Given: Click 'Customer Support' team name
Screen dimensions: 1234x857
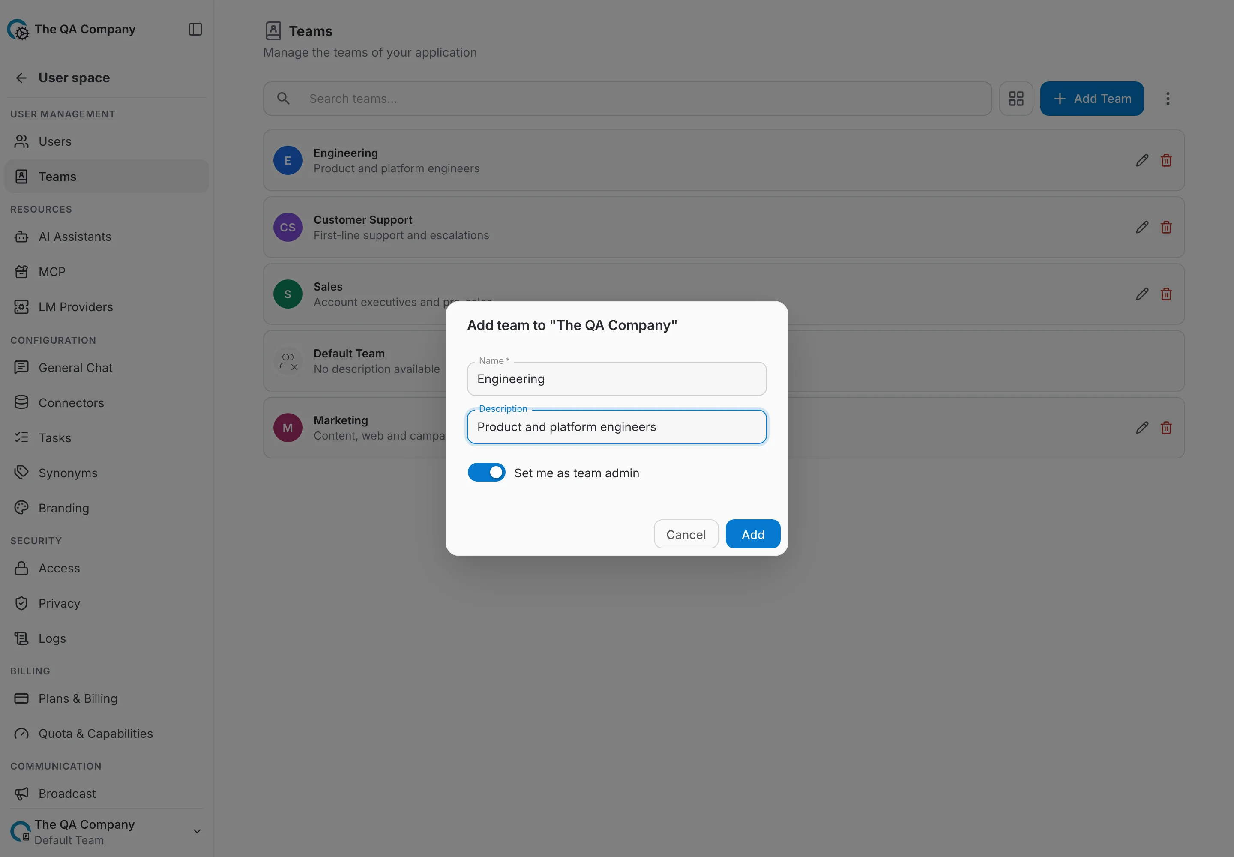Looking at the screenshot, I should (363, 220).
